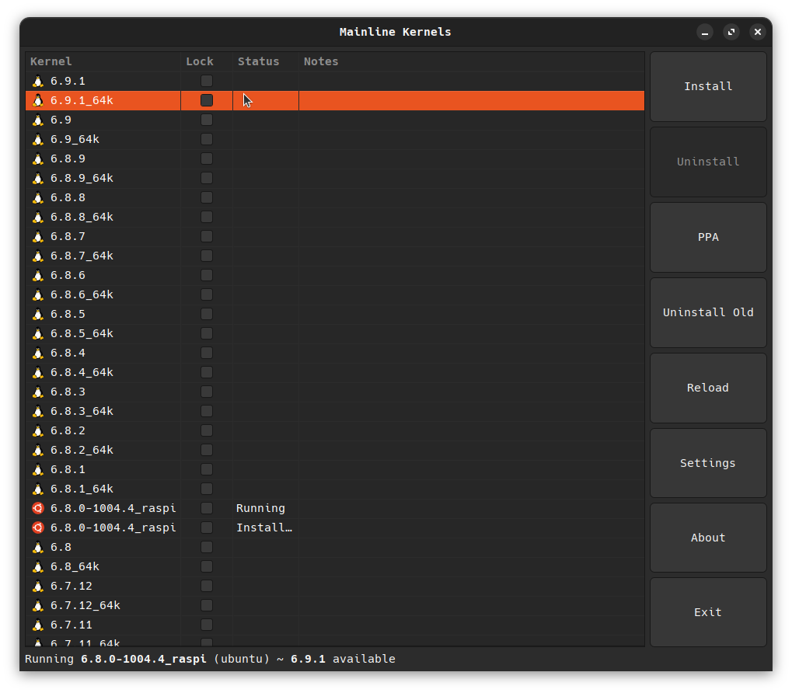
Task: Click the penguin icon next to 6.7.12_64k
Action: (x=38, y=605)
